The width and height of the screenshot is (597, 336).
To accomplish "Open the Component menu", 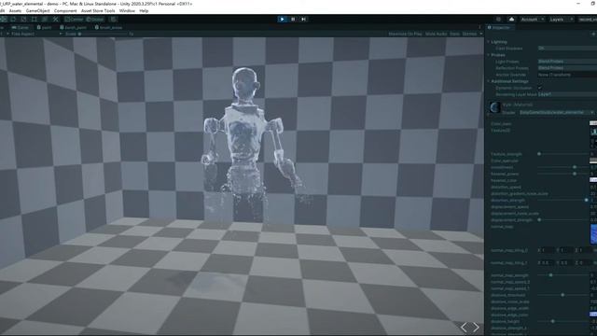I will 65,10.
